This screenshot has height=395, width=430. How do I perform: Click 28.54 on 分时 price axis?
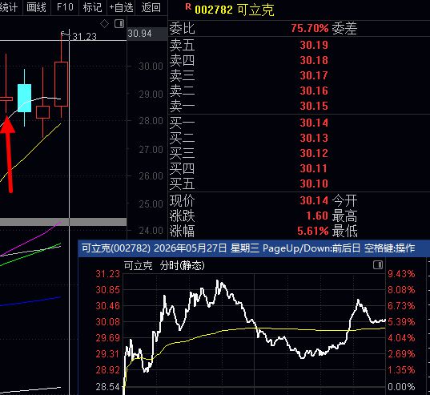108,387
